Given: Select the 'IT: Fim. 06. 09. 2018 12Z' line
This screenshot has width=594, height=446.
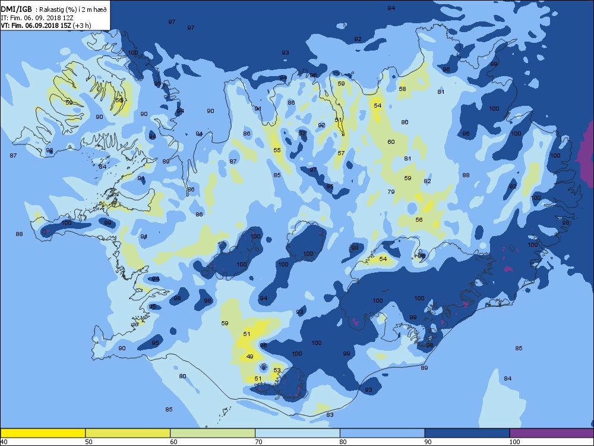Looking at the screenshot, I should click(37, 18).
